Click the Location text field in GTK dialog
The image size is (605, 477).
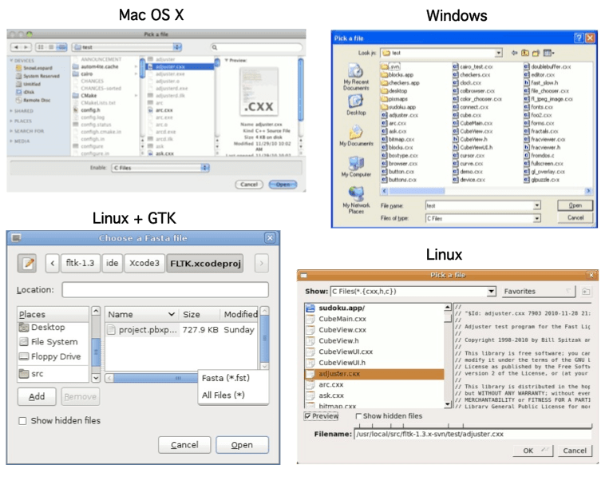(x=165, y=290)
